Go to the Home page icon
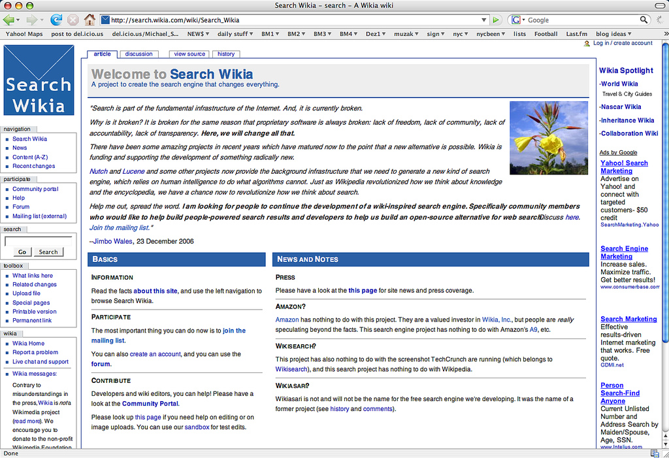 tap(89, 20)
